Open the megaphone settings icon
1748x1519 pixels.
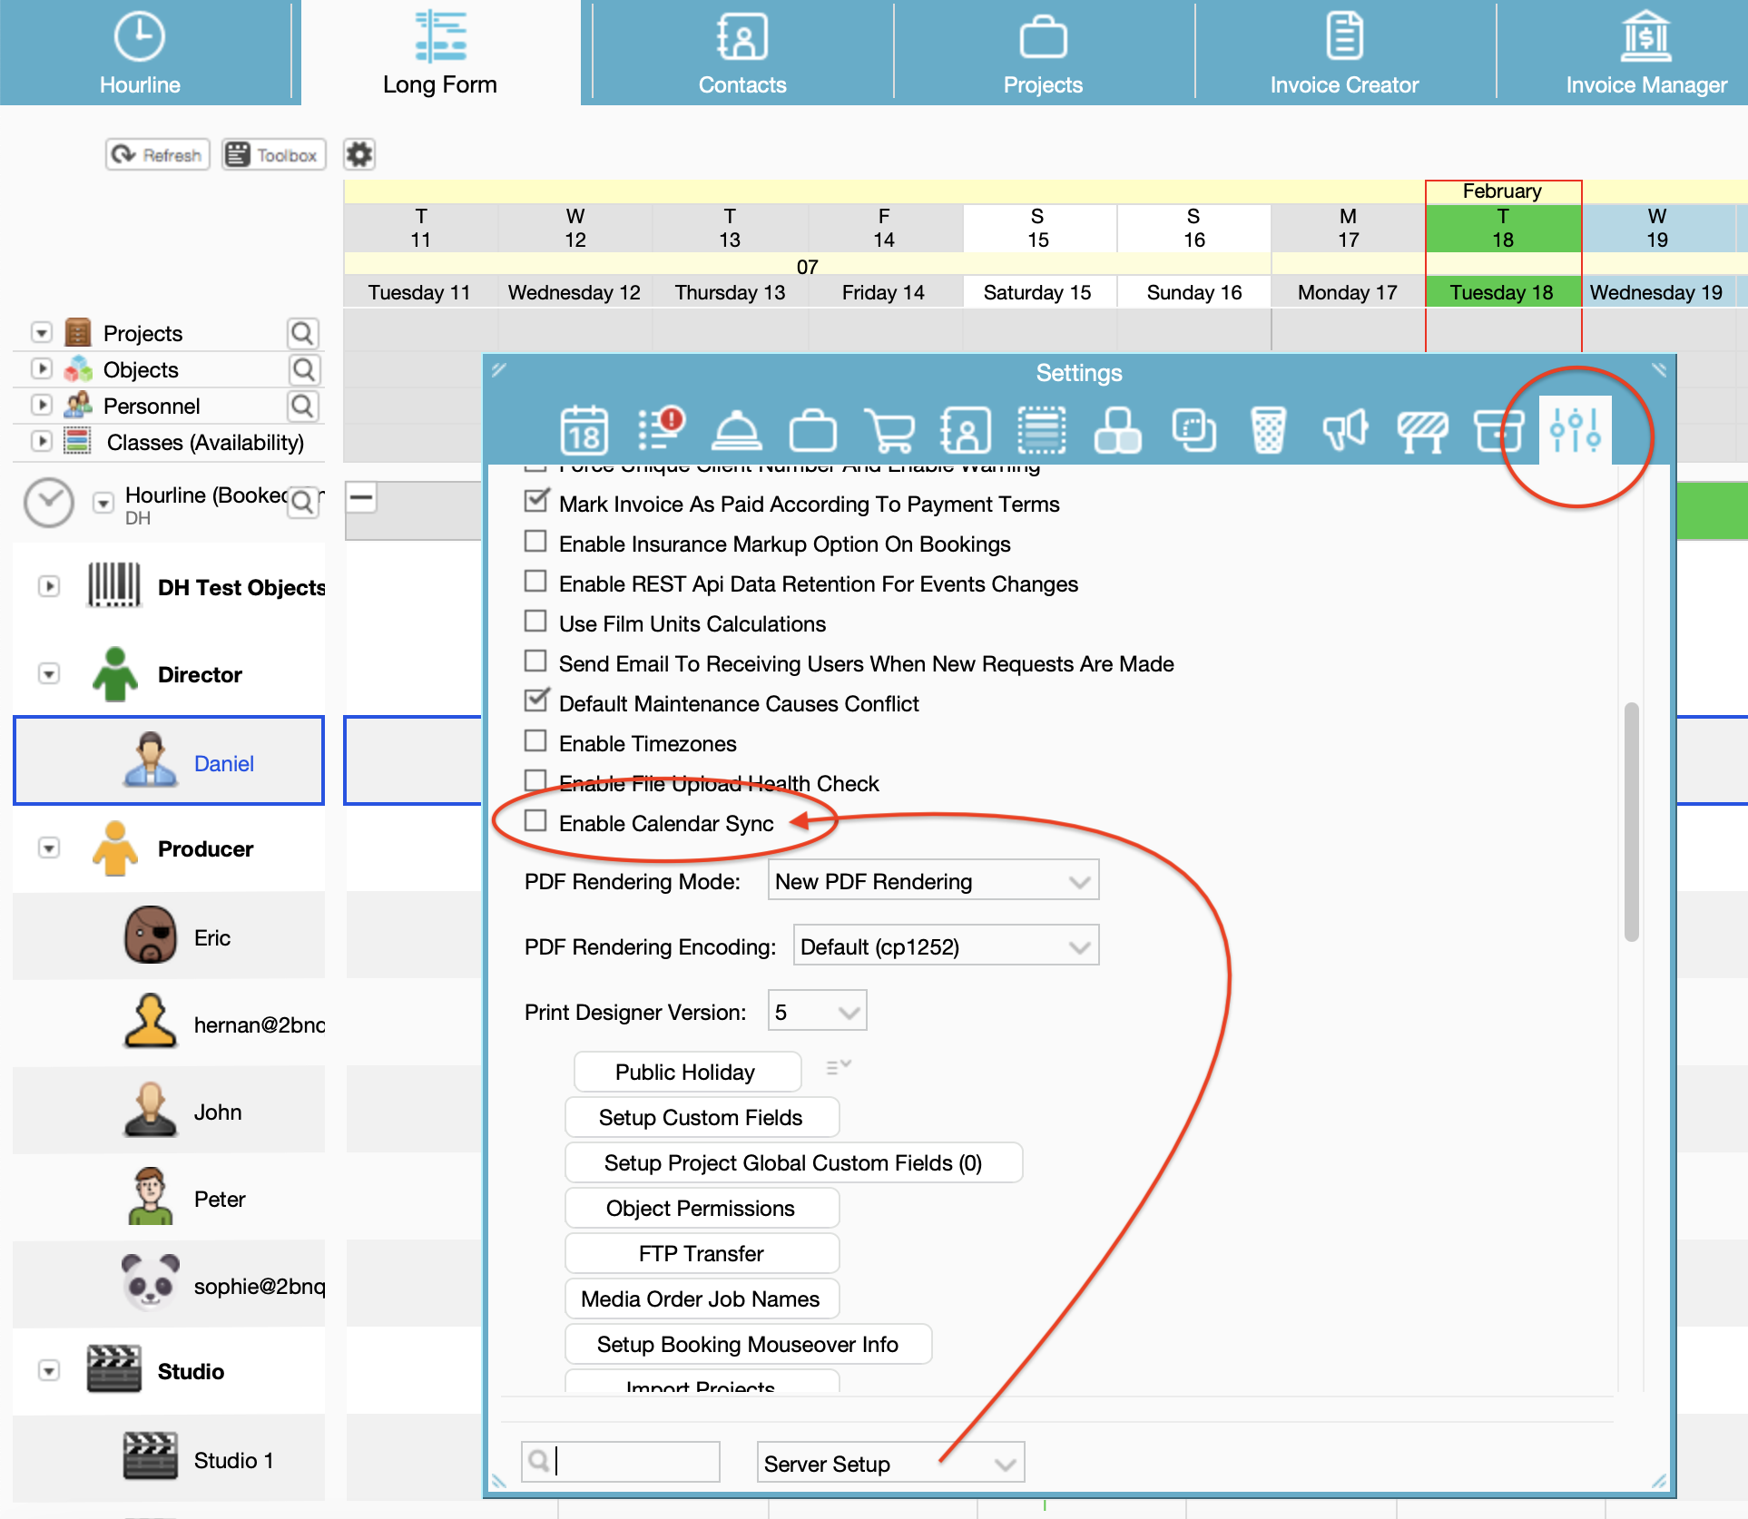[x=1345, y=430]
